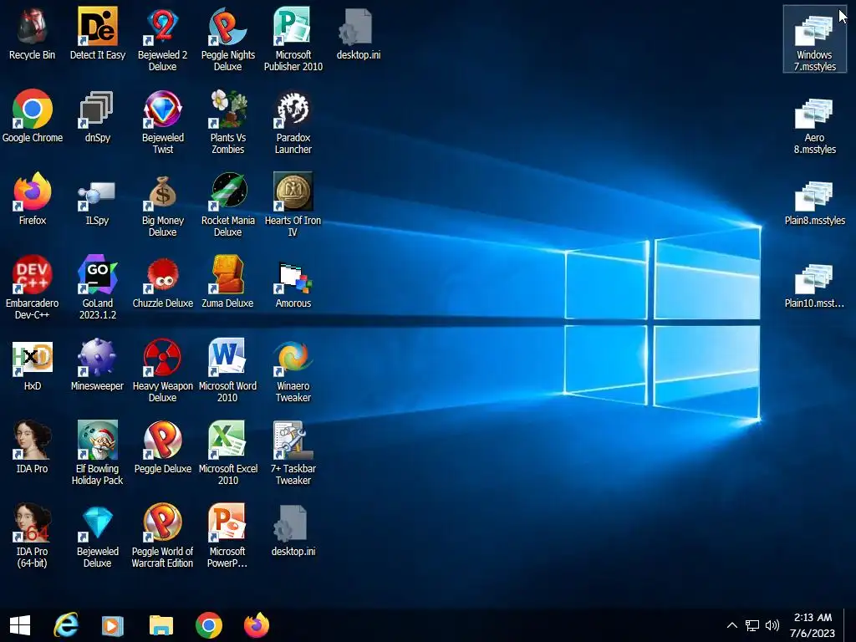Select the HxD hex editor shortcut
856x642 pixels.
[33, 364]
